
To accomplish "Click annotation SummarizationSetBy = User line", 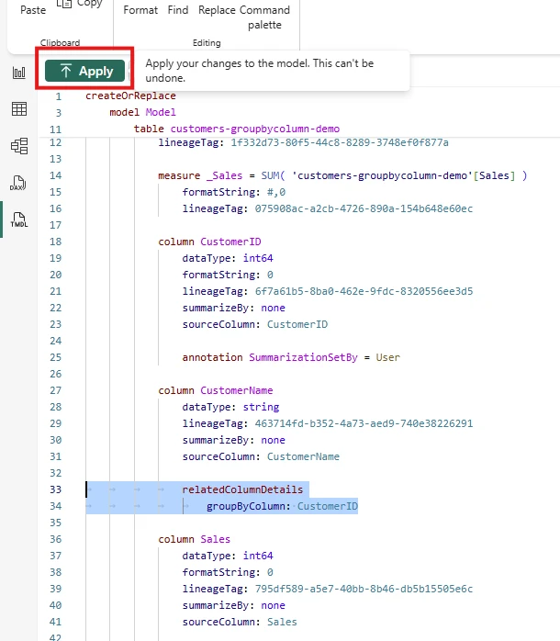I will [x=291, y=357].
